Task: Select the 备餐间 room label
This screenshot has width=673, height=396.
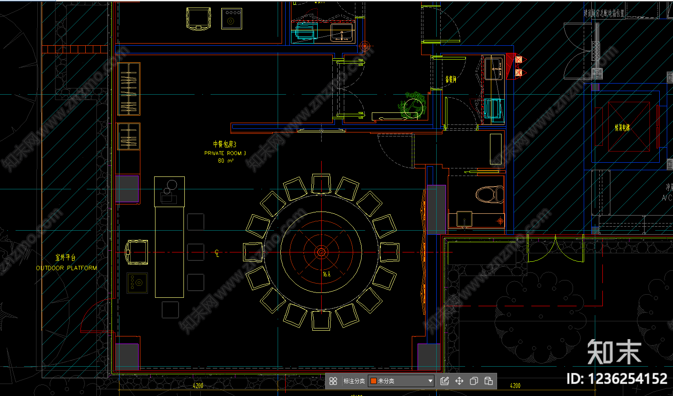Action: point(451,79)
